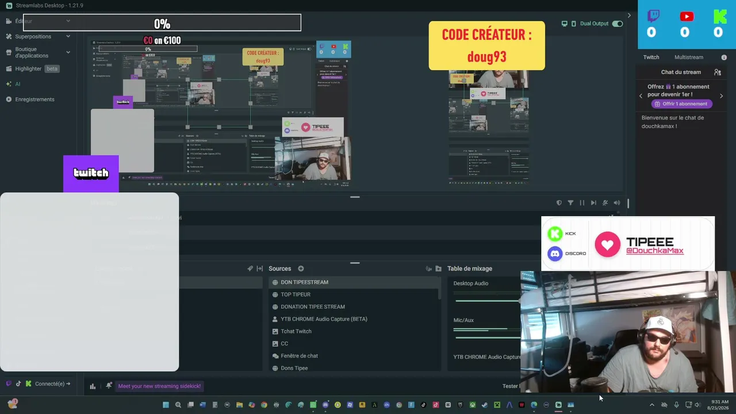This screenshot has height=414, width=736.
Task: Open the chat community users icon
Action: pos(718,72)
